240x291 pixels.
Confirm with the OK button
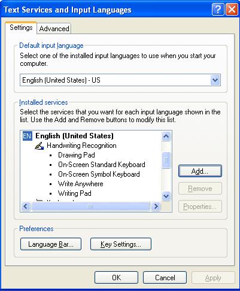[116, 278]
